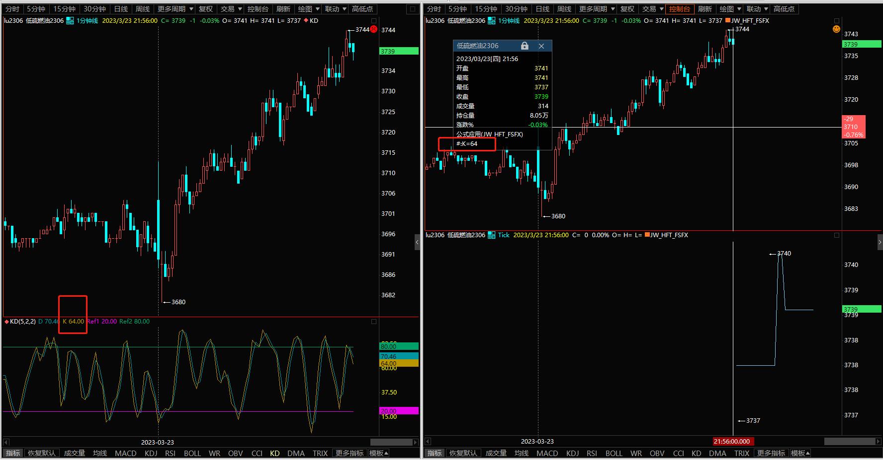Switch left chart to 5分钟 period
The height and width of the screenshot is (460, 883).
[36, 9]
